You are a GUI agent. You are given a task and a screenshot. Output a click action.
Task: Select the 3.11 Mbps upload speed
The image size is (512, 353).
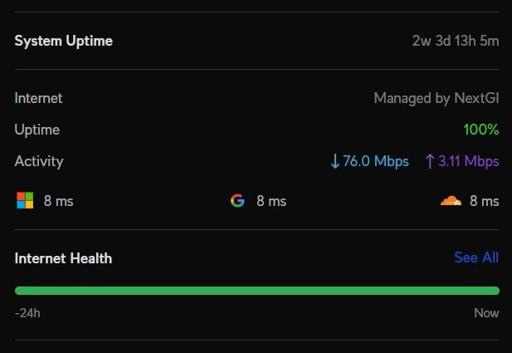tap(469, 161)
